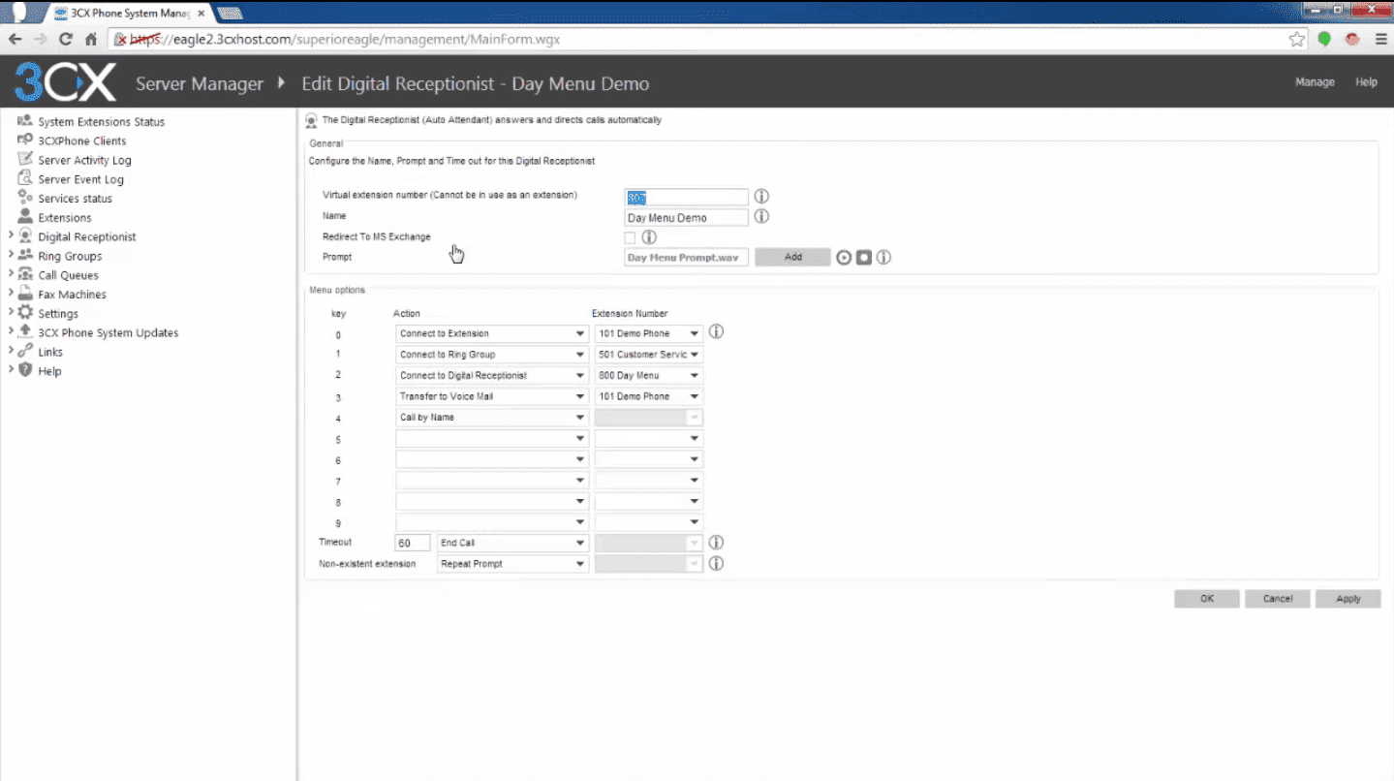Open Server Activity Log
Viewport: 1394px width, 781px height.
(84, 161)
